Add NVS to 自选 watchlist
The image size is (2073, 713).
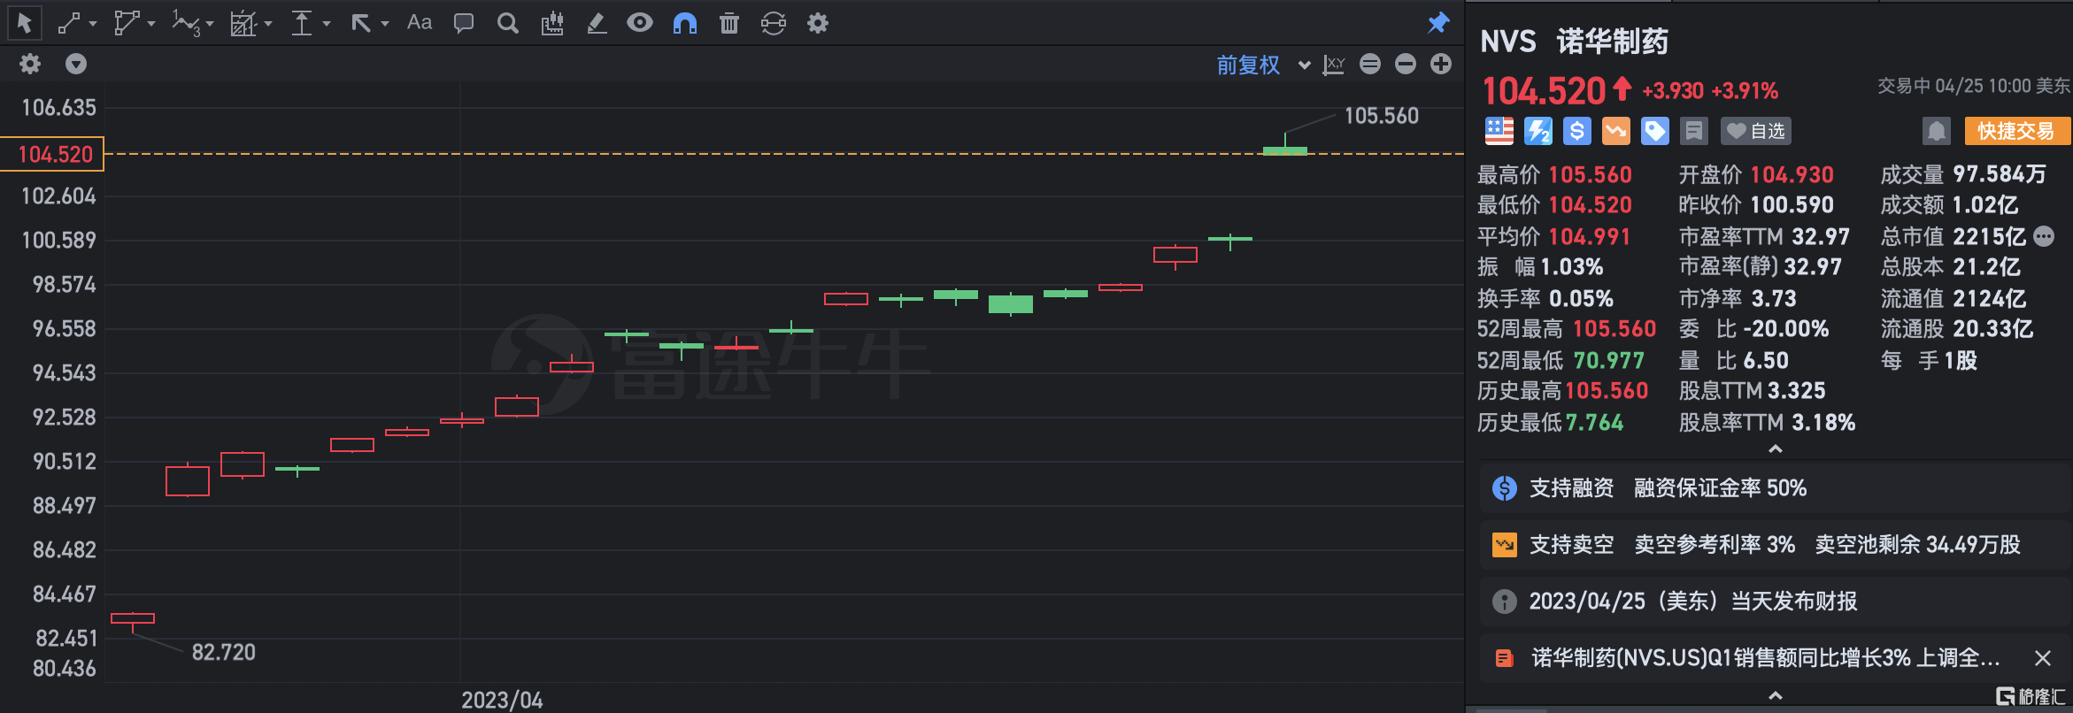pyautogui.click(x=1756, y=131)
